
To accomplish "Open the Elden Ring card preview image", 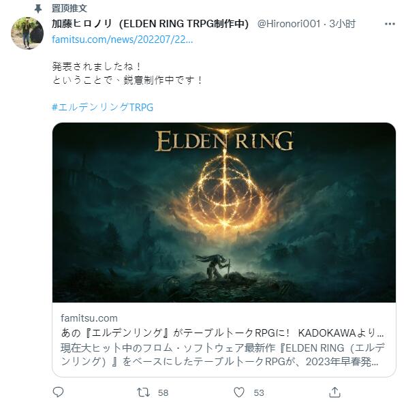I will [224, 213].
